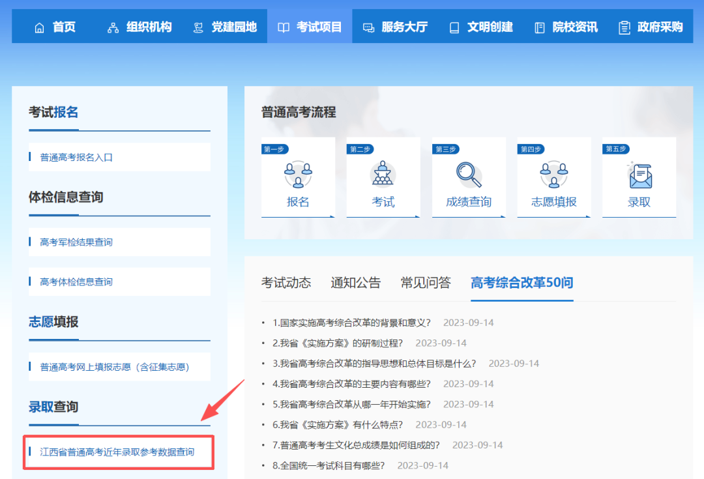The width and height of the screenshot is (704, 479).
Task: Click the 志愿填报 step label
Action: [553, 202]
